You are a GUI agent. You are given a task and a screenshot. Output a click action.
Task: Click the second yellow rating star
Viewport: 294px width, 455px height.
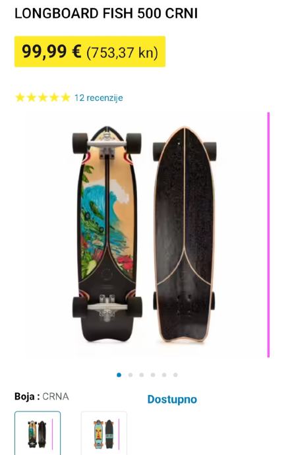point(32,98)
